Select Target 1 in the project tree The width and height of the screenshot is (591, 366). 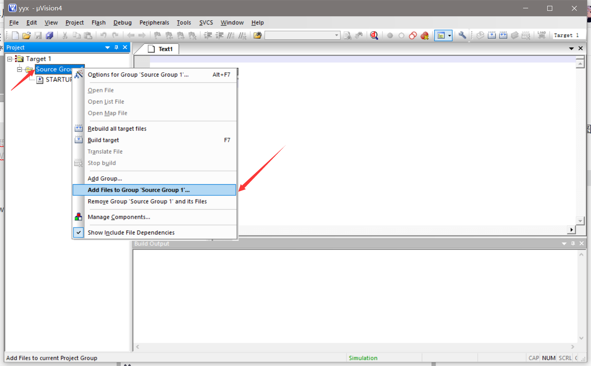38,59
